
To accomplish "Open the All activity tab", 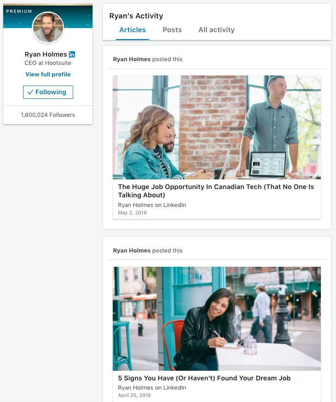I will tap(216, 30).
